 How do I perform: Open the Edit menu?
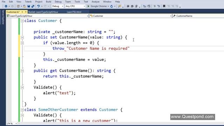11,2
